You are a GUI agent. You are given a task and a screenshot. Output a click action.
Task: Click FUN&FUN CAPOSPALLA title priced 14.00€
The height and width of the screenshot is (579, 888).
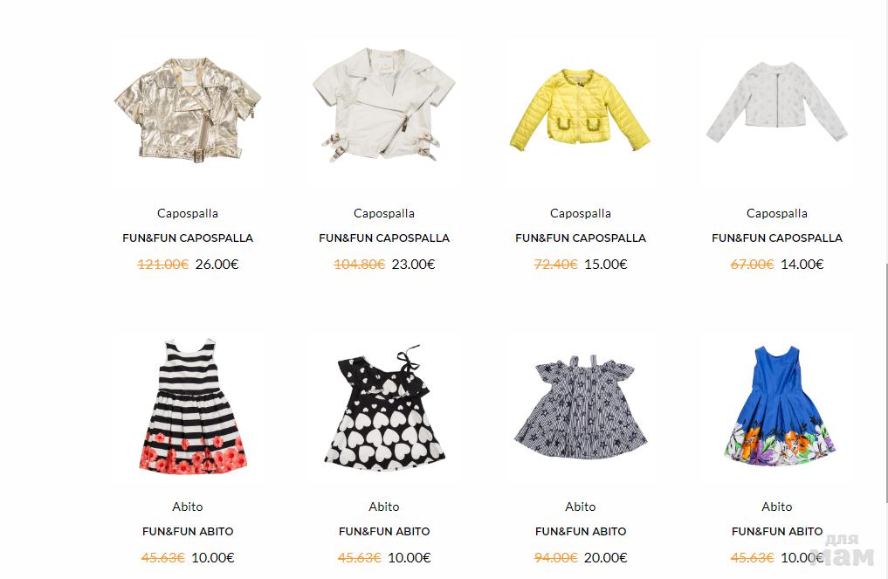(x=777, y=238)
